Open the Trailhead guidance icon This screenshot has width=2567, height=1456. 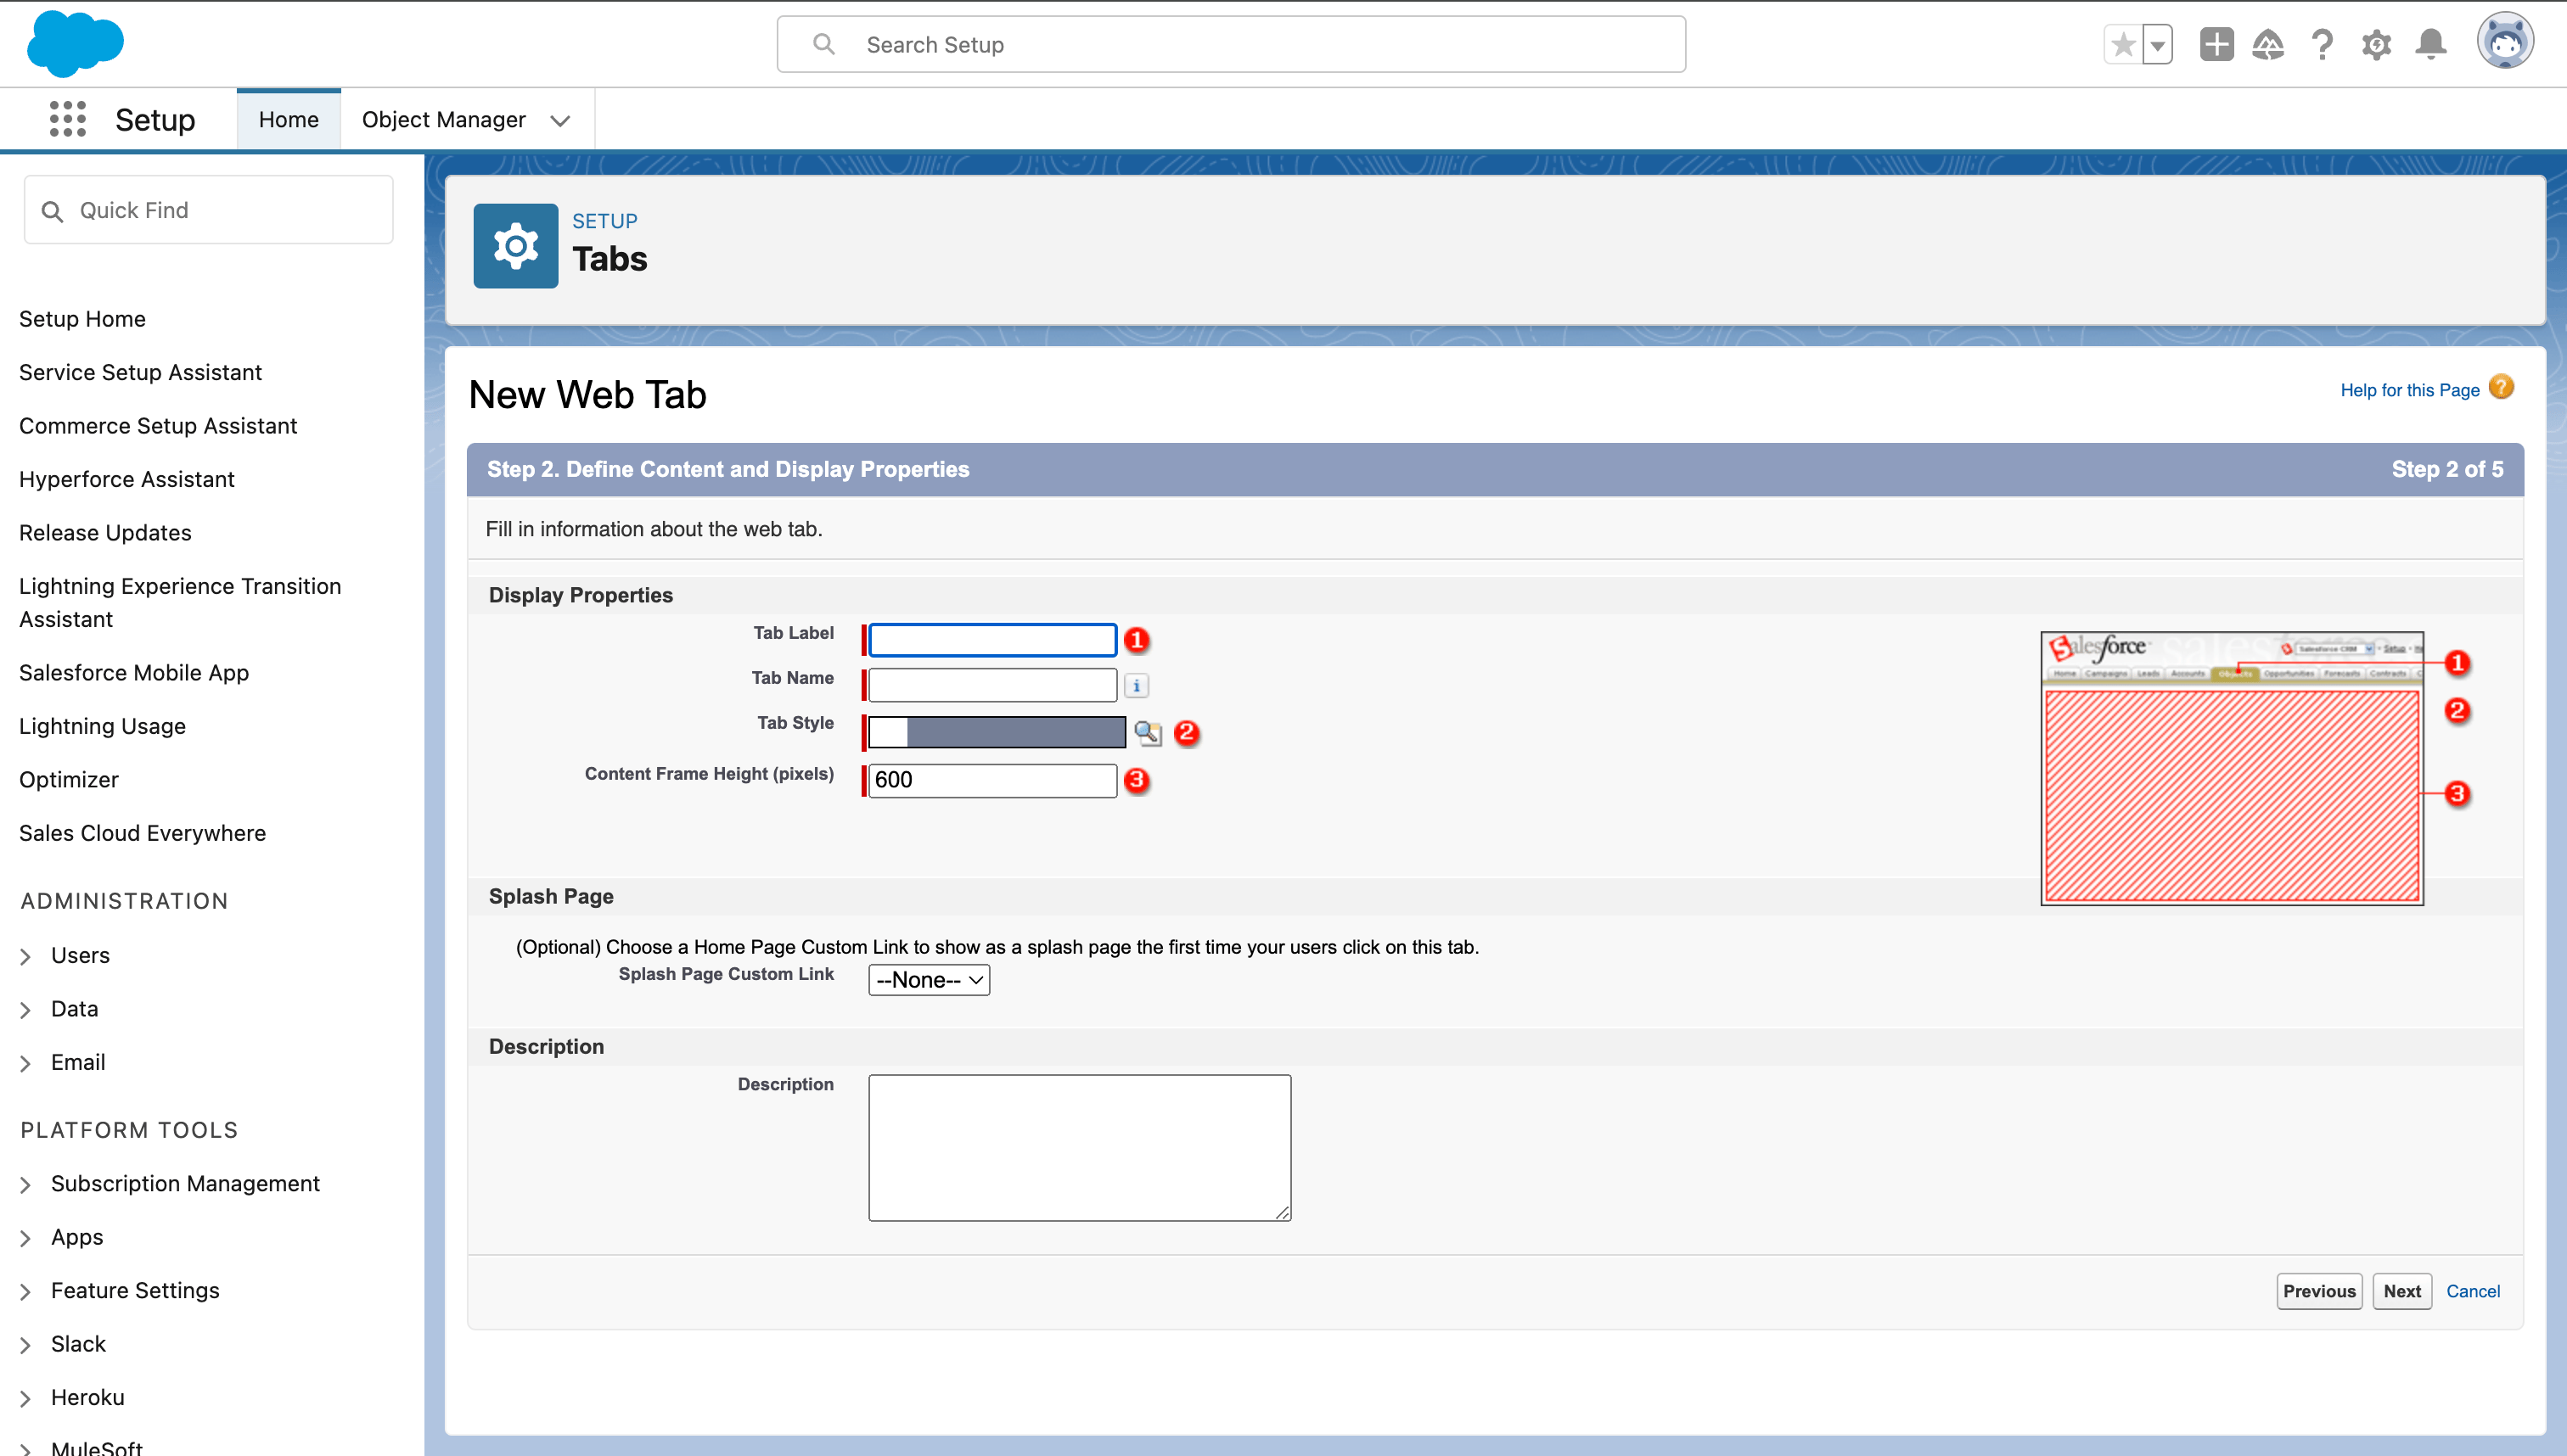click(2268, 45)
